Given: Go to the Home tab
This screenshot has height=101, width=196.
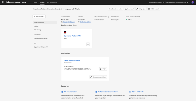Looking at the screenshot, I should (x=36, y=2).
